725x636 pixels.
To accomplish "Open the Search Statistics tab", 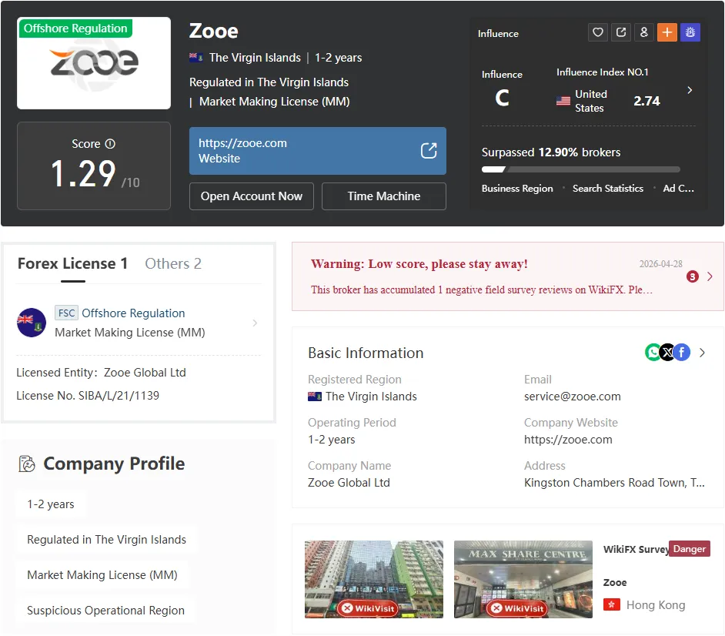I will [608, 188].
